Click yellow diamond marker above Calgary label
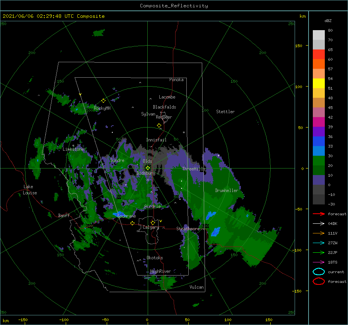348x325 pixels. 153,223
